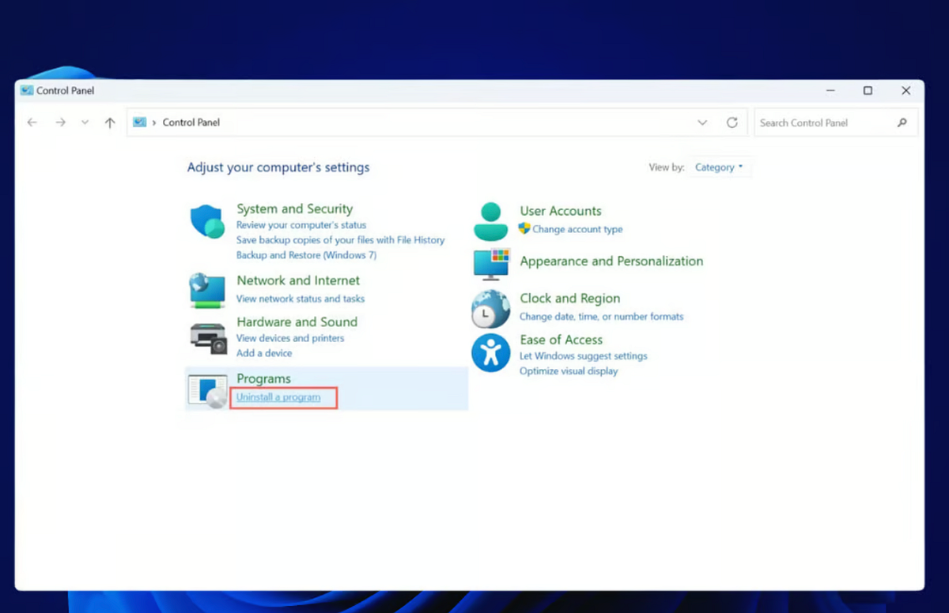Open recent locations chevron next to back button

point(85,122)
